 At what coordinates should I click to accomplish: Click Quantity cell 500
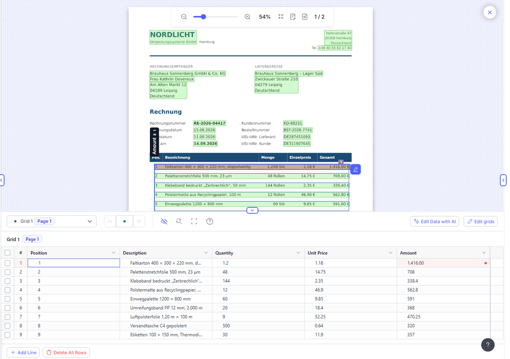[x=258, y=326]
